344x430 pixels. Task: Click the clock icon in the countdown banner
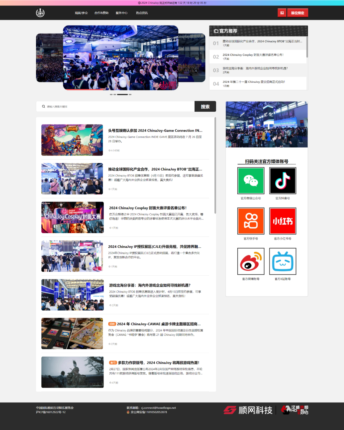coord(139,3)
